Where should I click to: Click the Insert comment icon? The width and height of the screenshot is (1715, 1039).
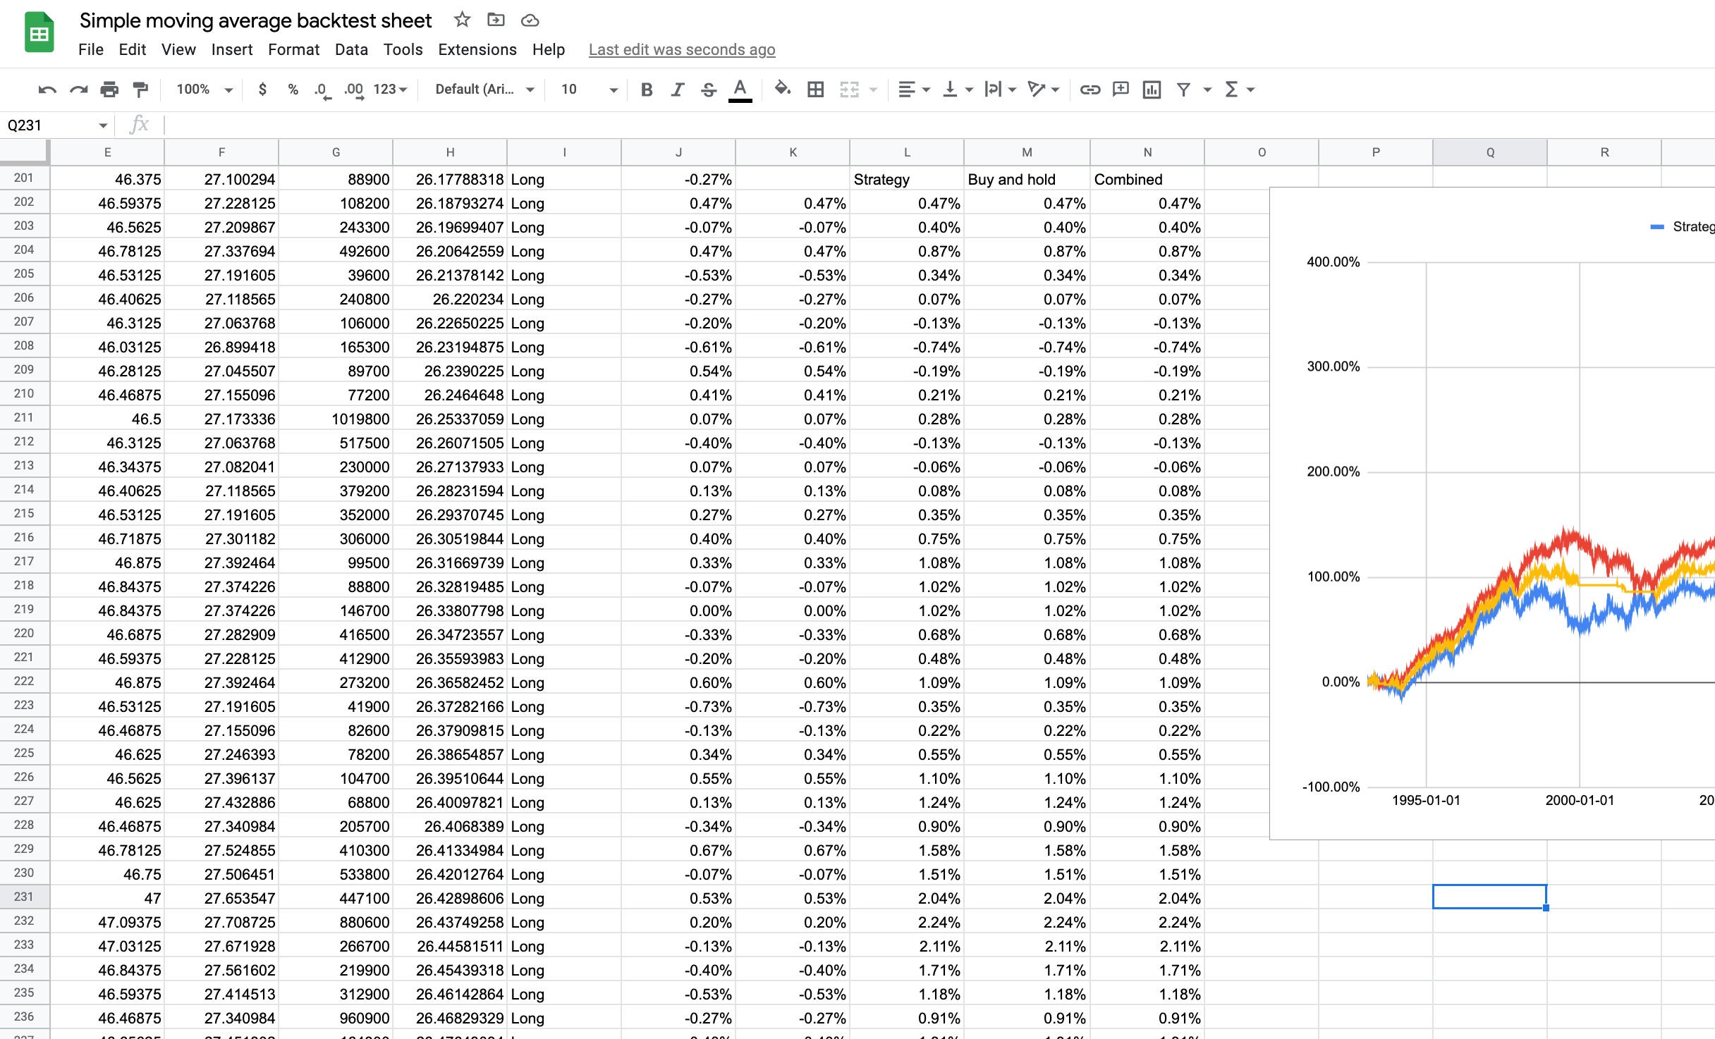1121,90
